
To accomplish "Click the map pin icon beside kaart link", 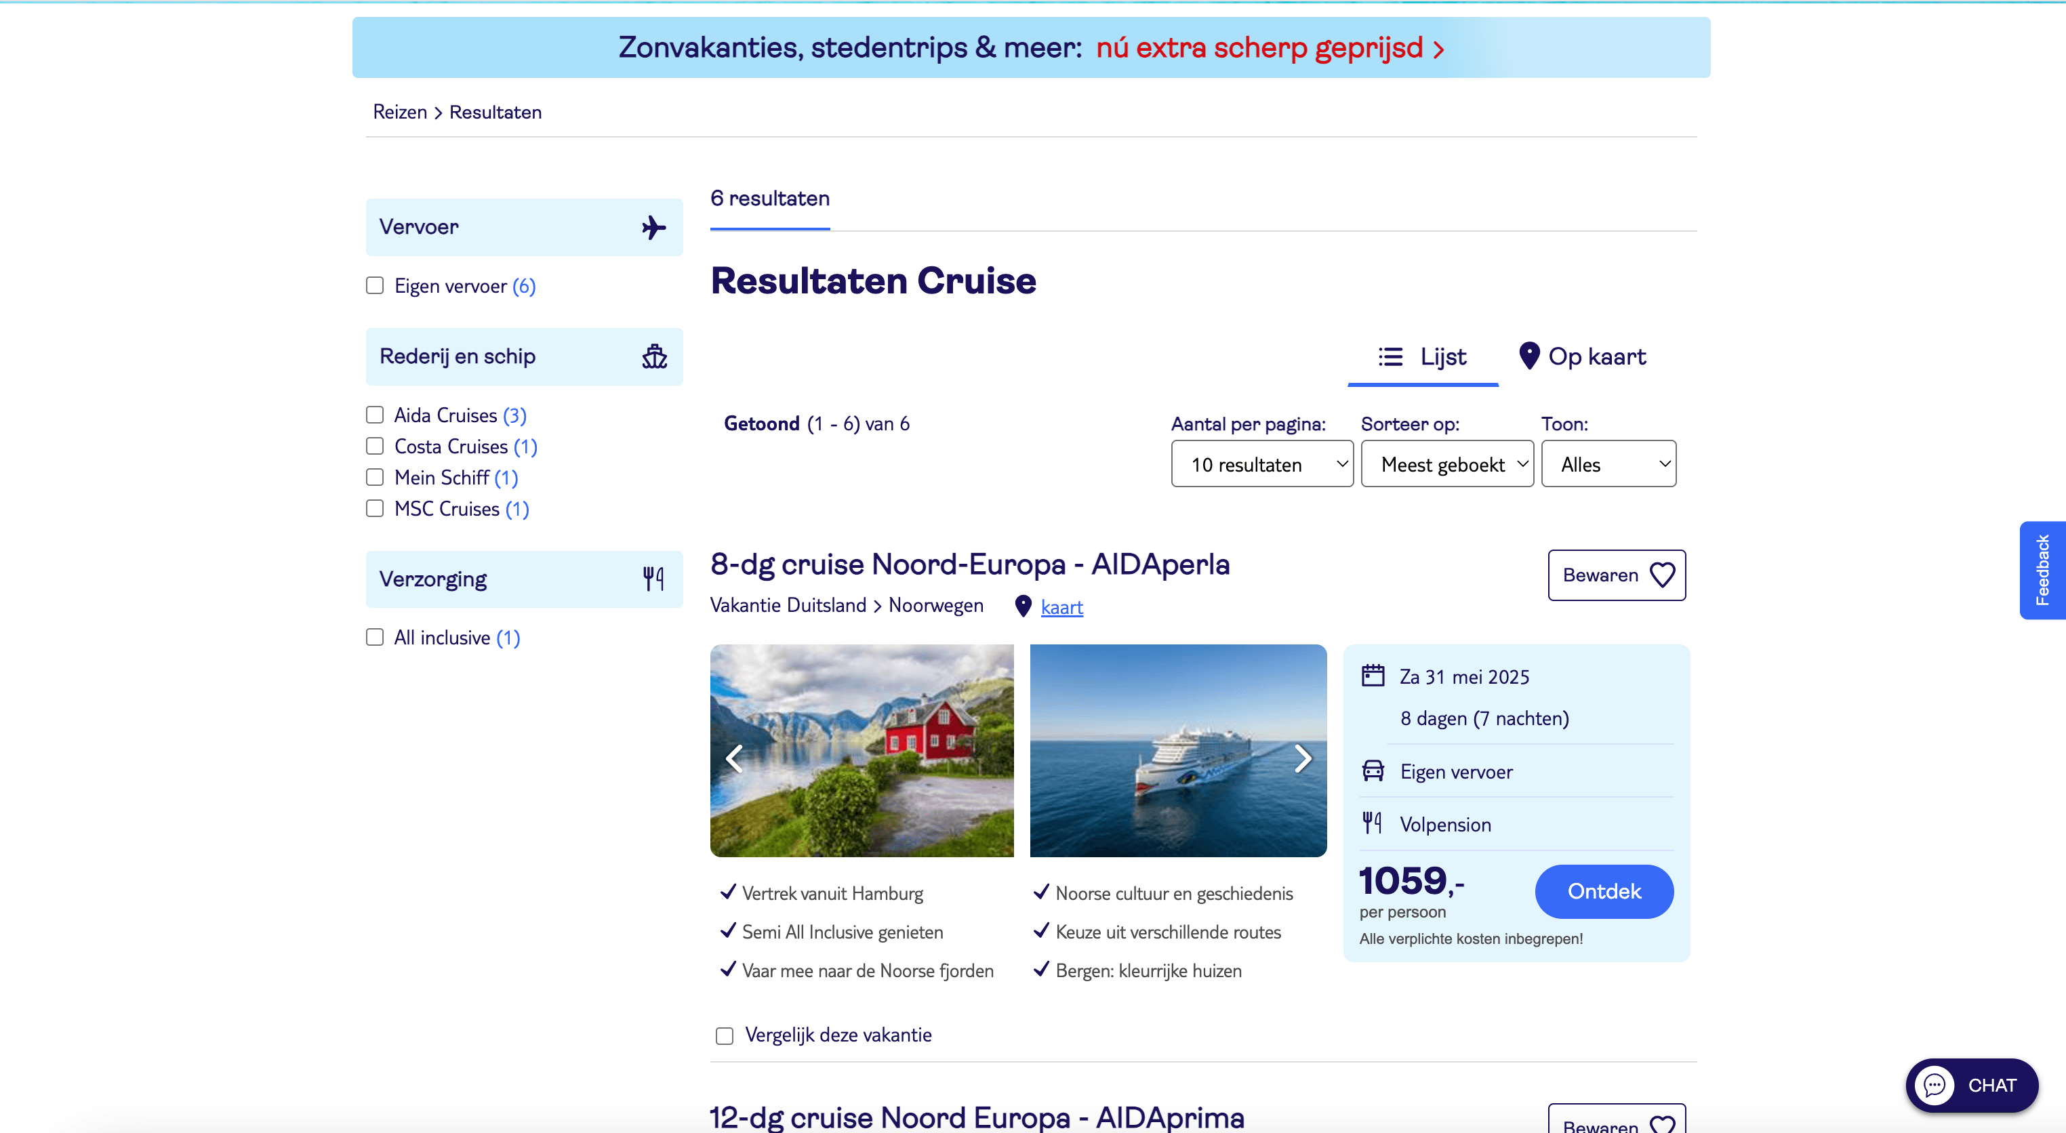I will tap(1023, 606).
